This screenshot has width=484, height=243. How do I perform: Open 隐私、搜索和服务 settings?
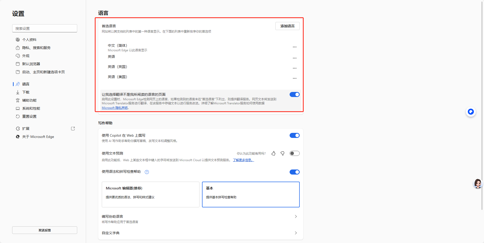(x=36, y=47)
